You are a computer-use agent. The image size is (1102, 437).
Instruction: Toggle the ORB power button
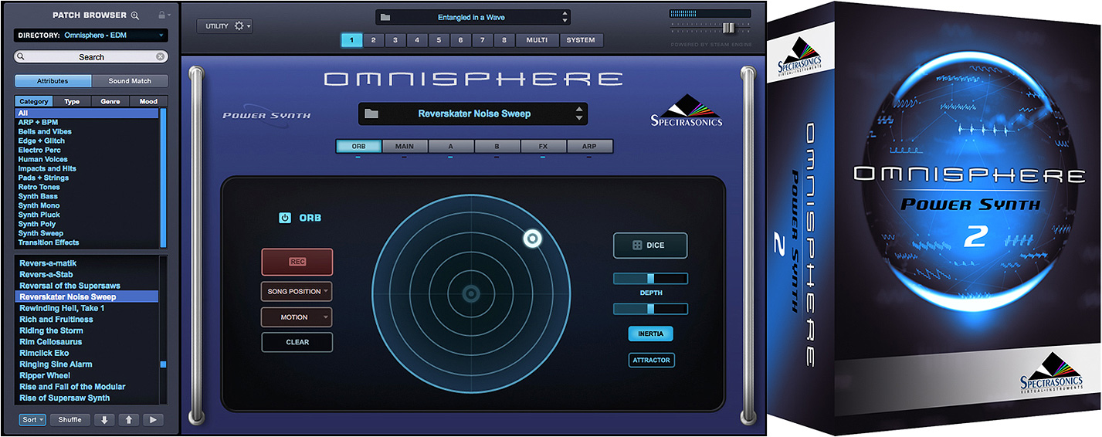285,218
